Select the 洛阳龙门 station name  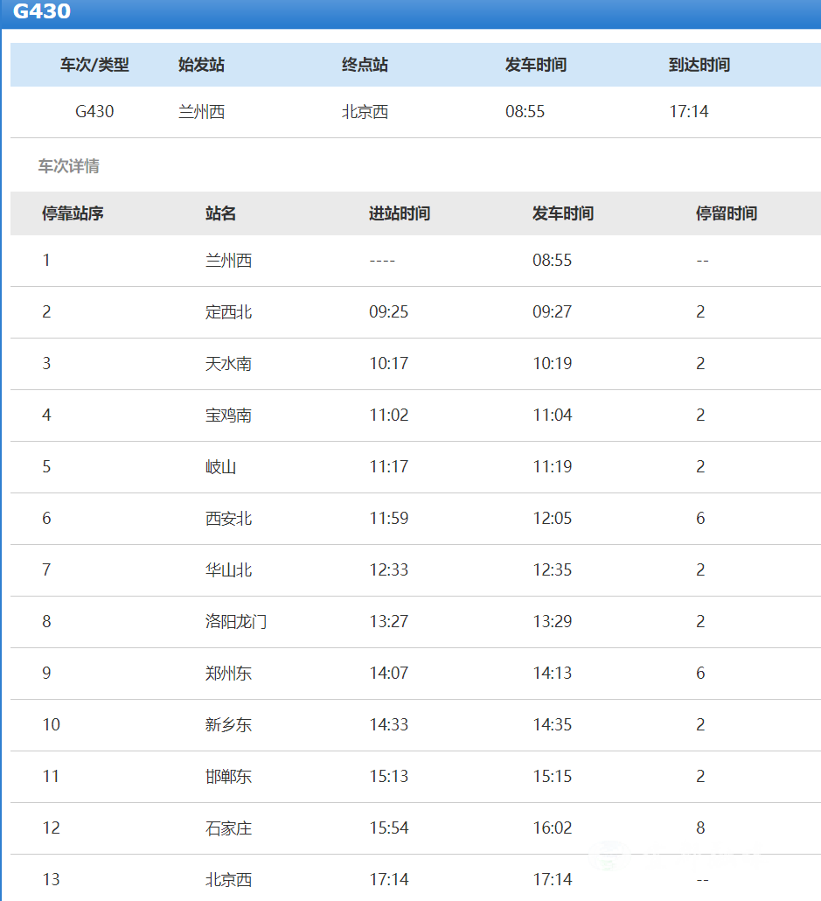click(236, 622)
